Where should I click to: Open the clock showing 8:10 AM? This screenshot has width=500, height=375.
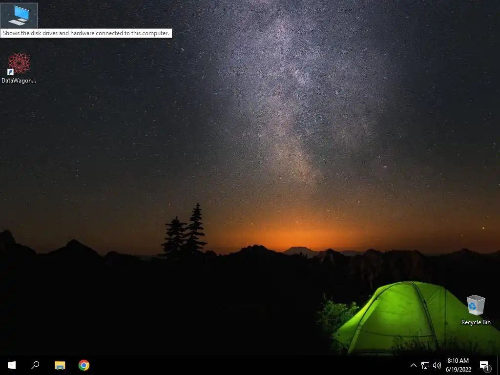[458, 365]
